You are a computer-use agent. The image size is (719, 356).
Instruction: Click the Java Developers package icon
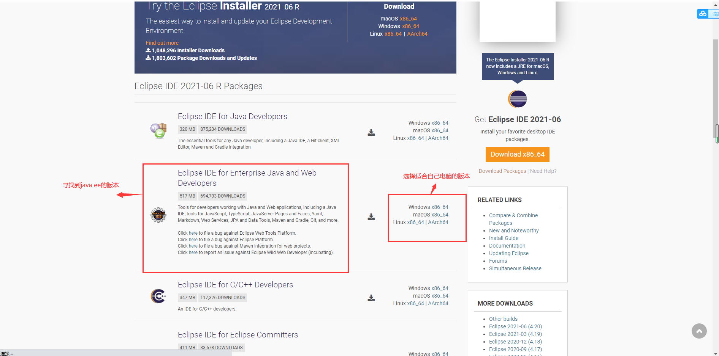click(x=158, y=131)
